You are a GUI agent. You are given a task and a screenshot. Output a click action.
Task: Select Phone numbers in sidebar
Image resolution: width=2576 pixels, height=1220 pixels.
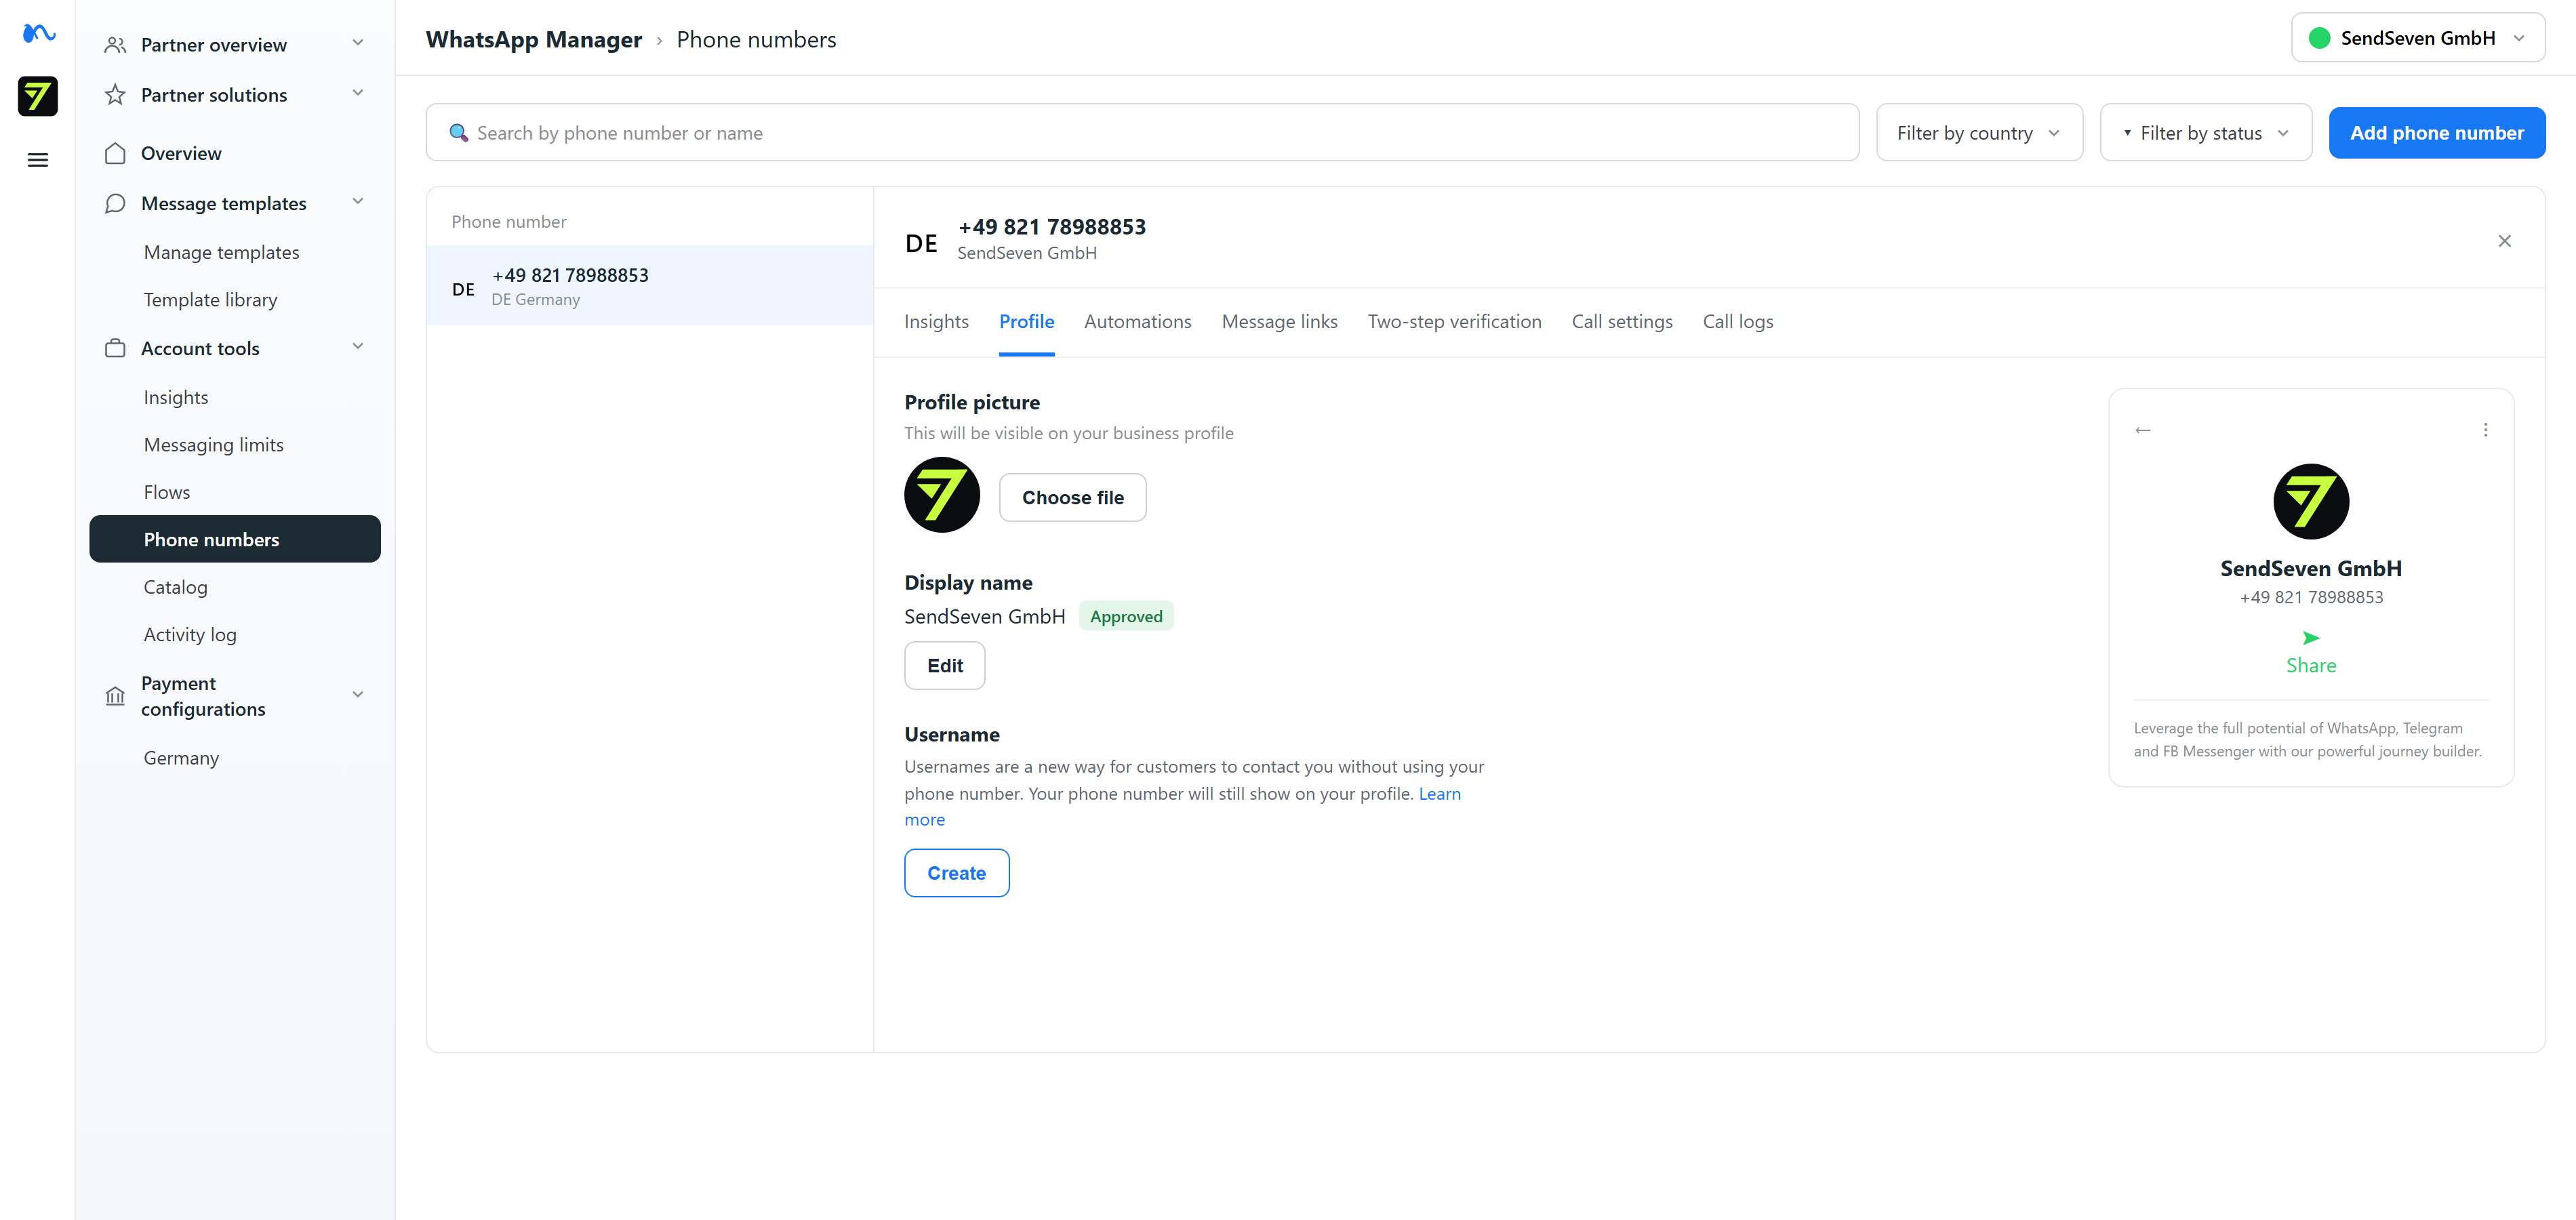click(235, 539)
